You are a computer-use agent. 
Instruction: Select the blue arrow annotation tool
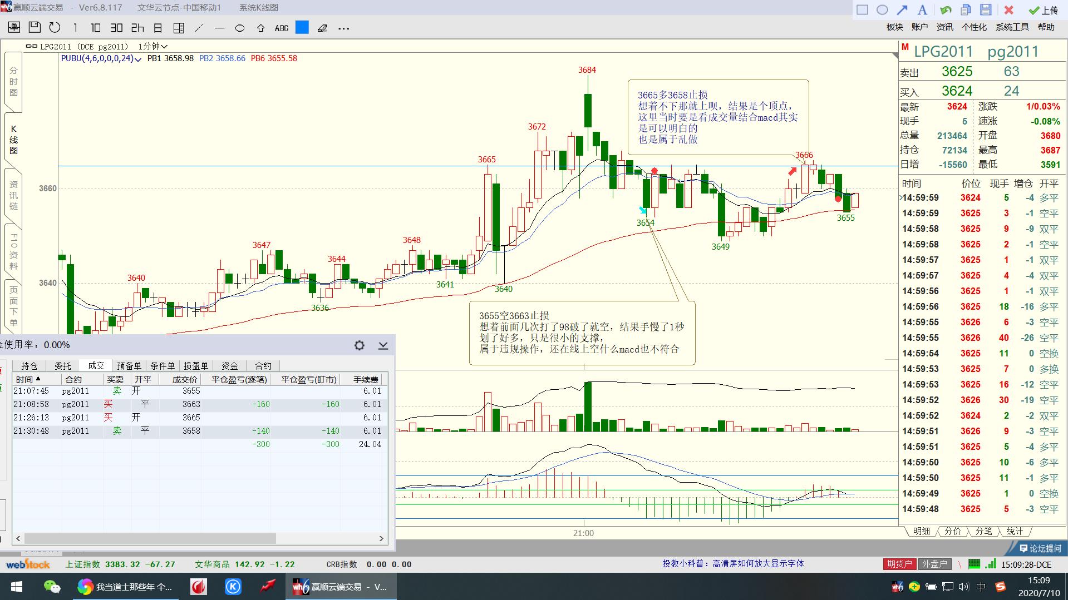point(902,9)
